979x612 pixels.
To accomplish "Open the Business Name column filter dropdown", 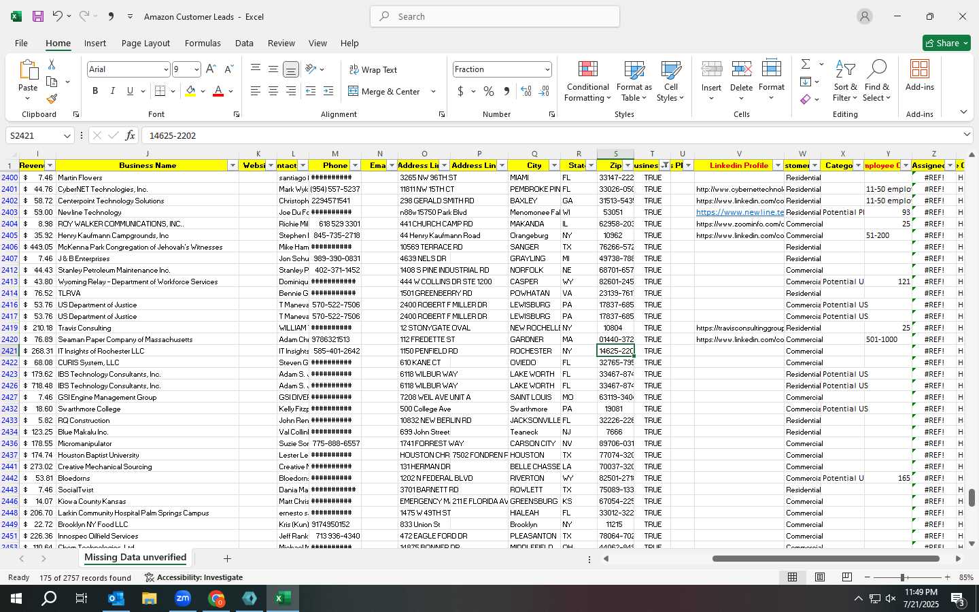I will tap(233, 165).
